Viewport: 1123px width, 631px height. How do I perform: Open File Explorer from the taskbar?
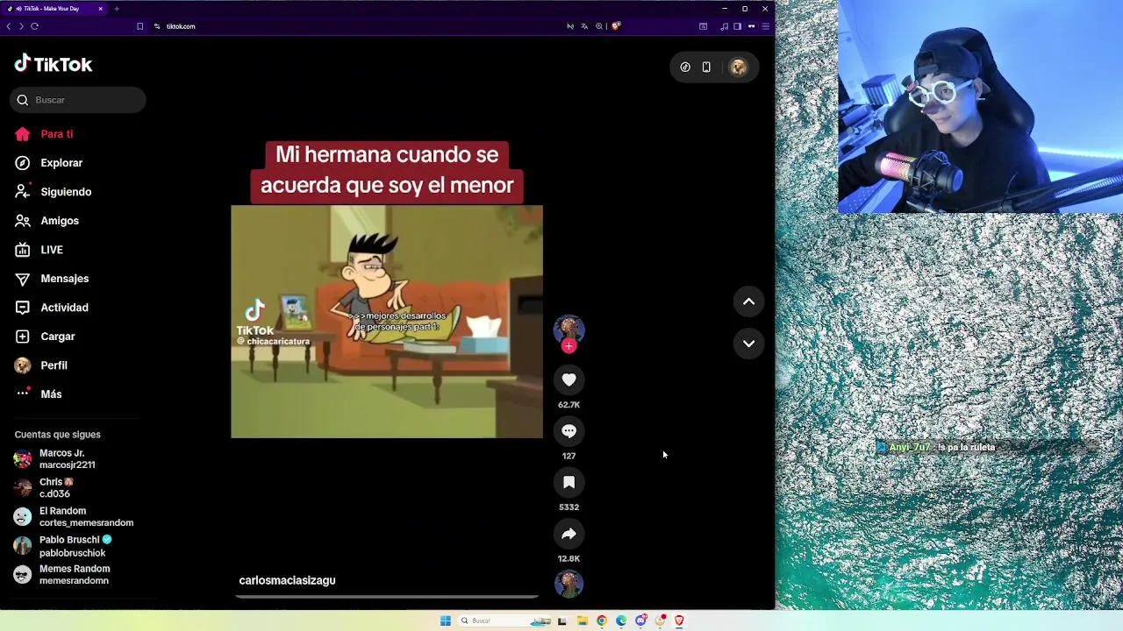click(583, 620)
